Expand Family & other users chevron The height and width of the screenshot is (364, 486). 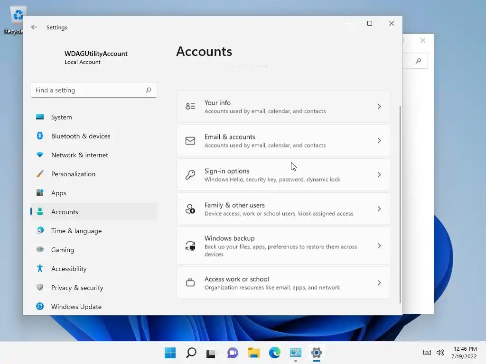tap(379, 209)
